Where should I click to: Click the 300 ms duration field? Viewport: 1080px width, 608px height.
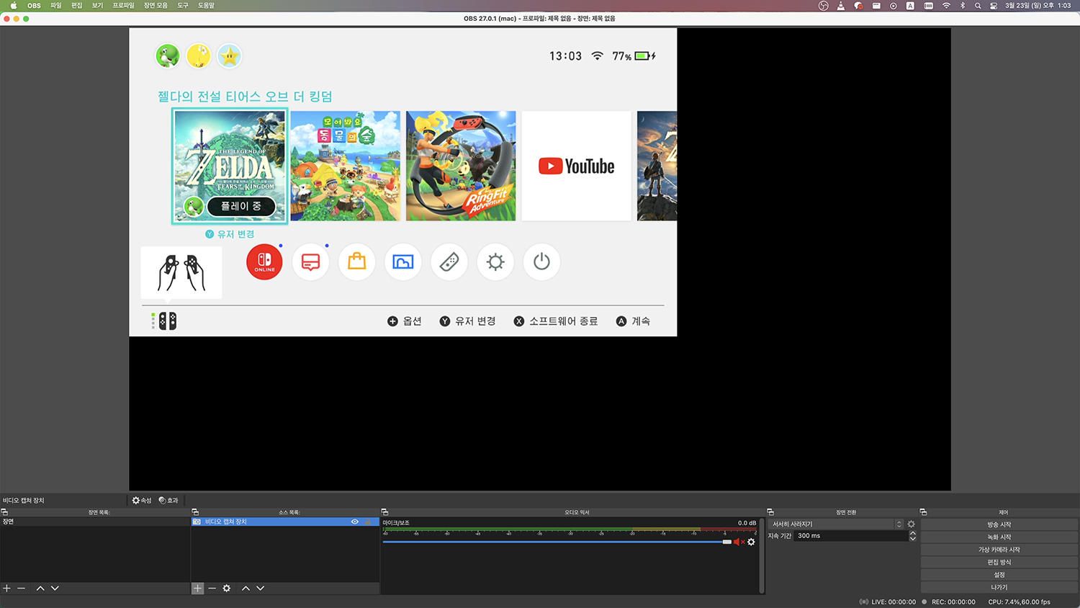(x=851, y=536)
